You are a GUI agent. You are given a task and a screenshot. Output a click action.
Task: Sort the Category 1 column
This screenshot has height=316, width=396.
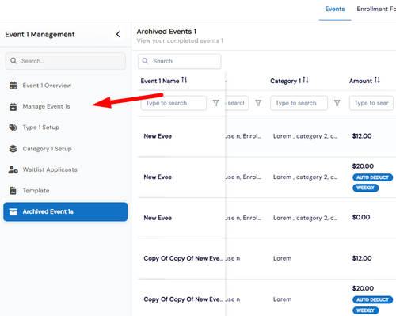[306, 80]
